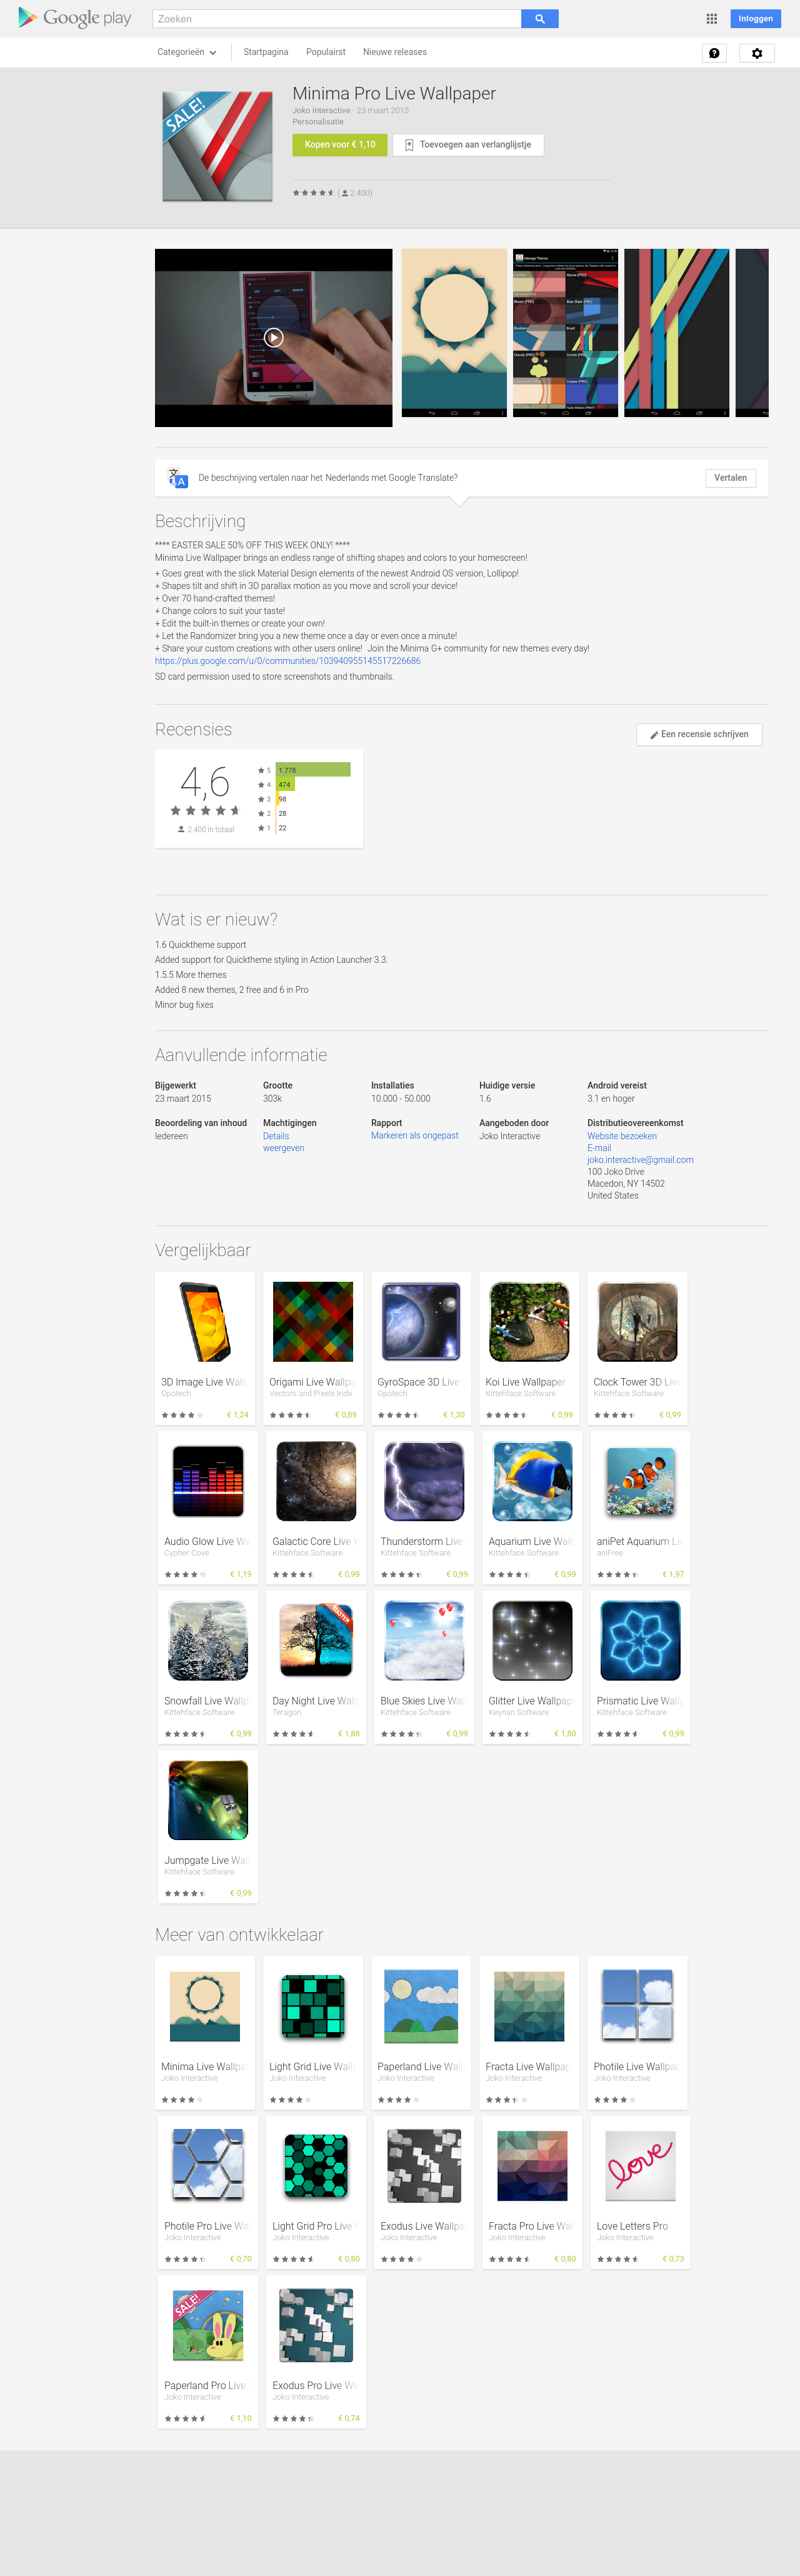
Task: Go to the Startpagina tab
Action: click(266, 52)
